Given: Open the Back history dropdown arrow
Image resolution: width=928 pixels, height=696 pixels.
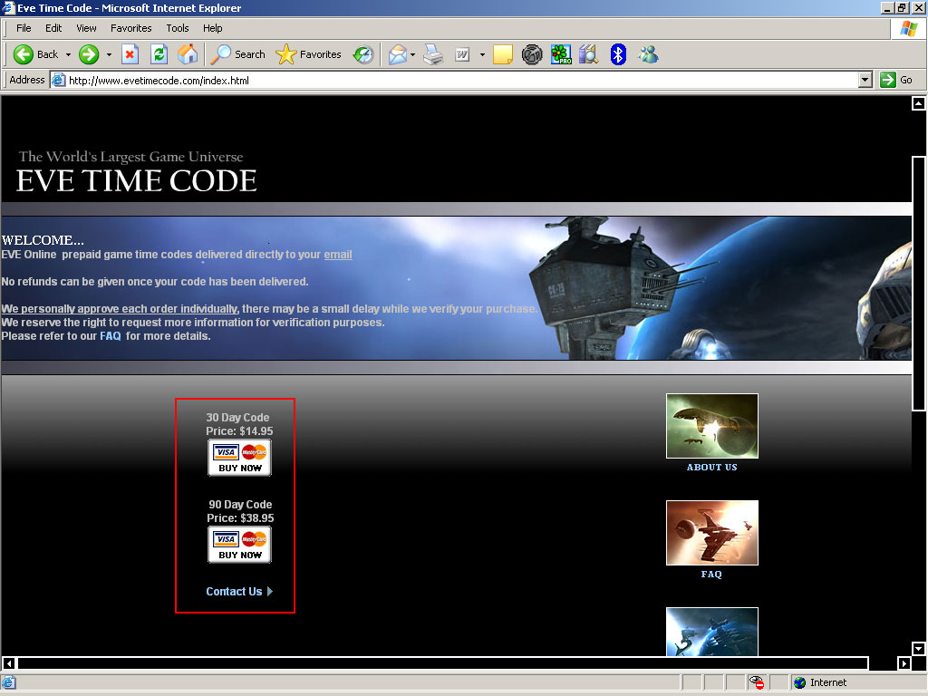Looking at the screenshot, I should click(x=68, y=54).
